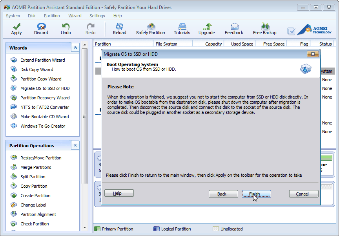This screenshot has height=236, width=339.
Task: Open Make Bootable CD Wizard
Action: click(x=40, y=117)
